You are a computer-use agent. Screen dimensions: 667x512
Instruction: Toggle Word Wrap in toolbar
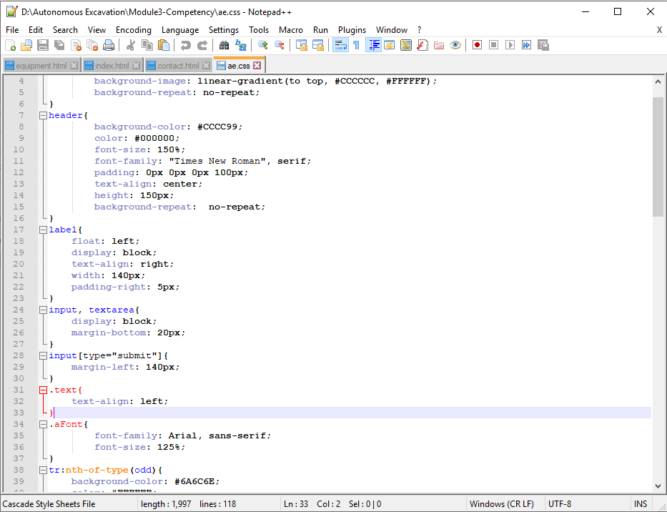coord(340,45)
